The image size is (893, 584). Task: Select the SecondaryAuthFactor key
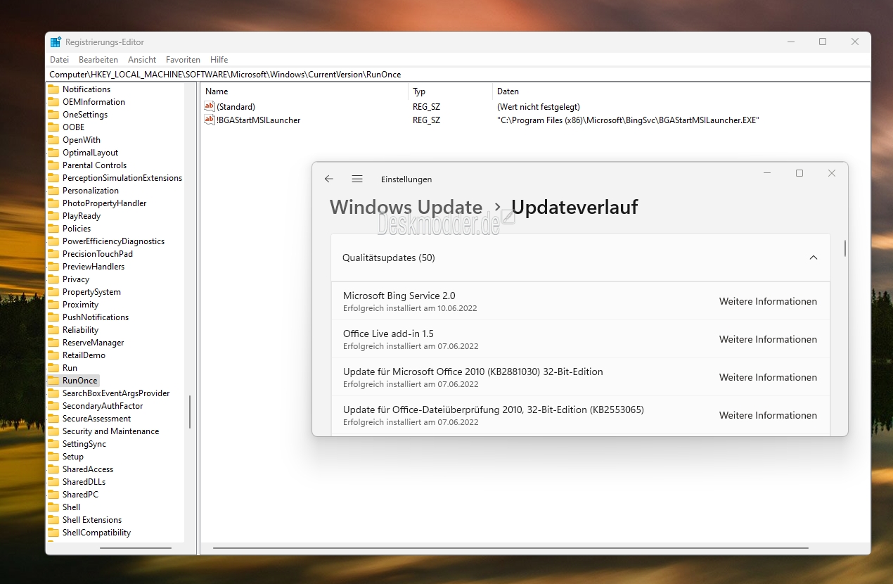[x=103, y=406]
